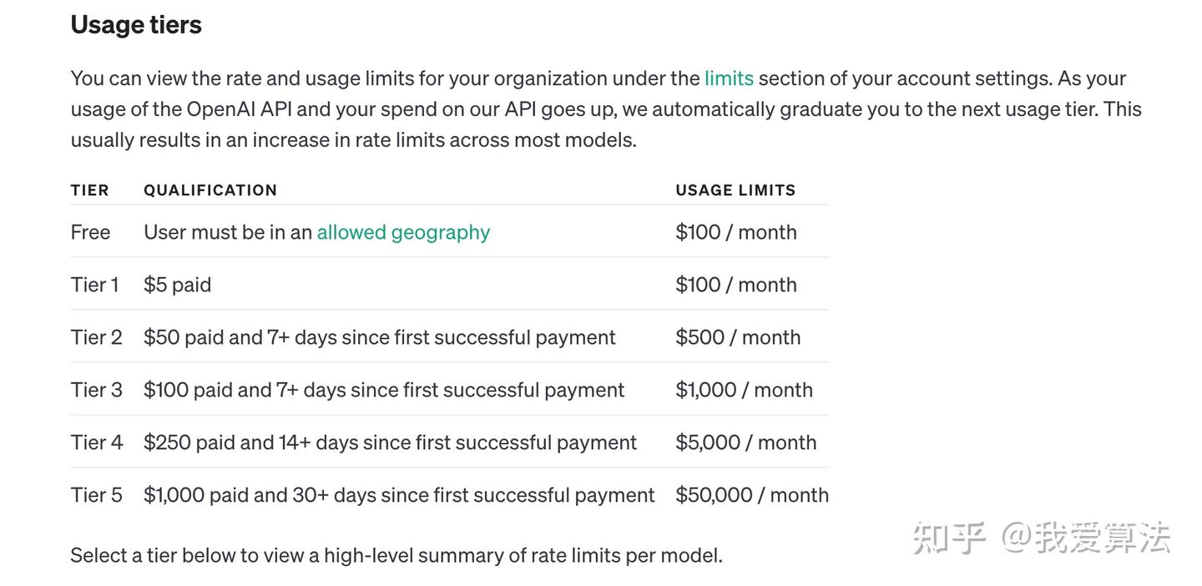
Task: Open the "allowed geography" link
Action: coord(403,232)
